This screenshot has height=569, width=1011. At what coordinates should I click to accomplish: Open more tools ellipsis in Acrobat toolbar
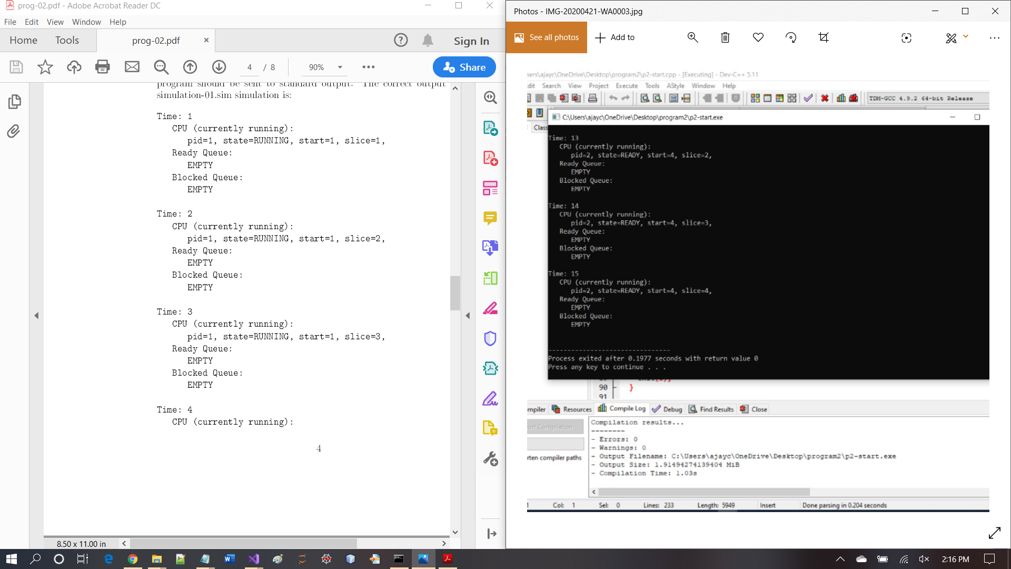coord(369,67)
